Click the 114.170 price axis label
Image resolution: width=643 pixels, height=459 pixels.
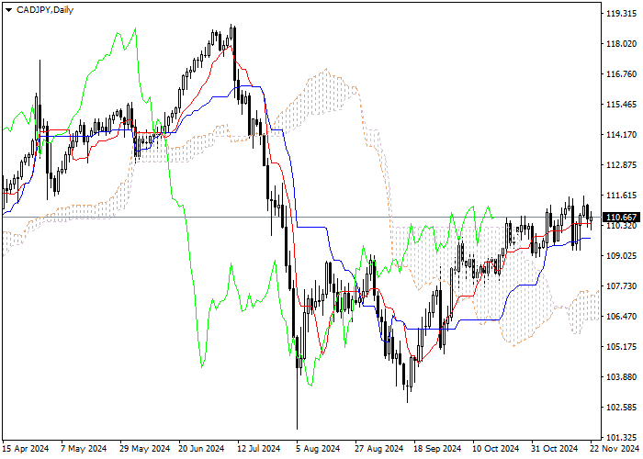point(621,135)
